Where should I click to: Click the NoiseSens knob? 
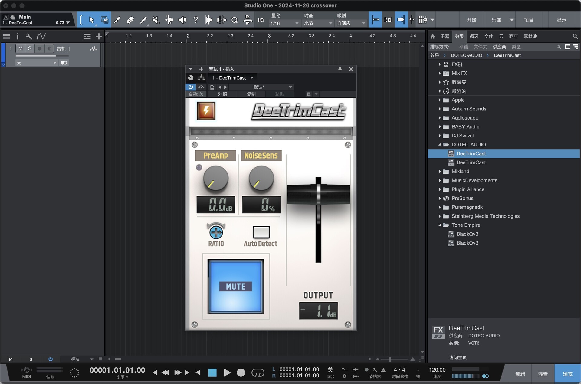tap(261, 179)
